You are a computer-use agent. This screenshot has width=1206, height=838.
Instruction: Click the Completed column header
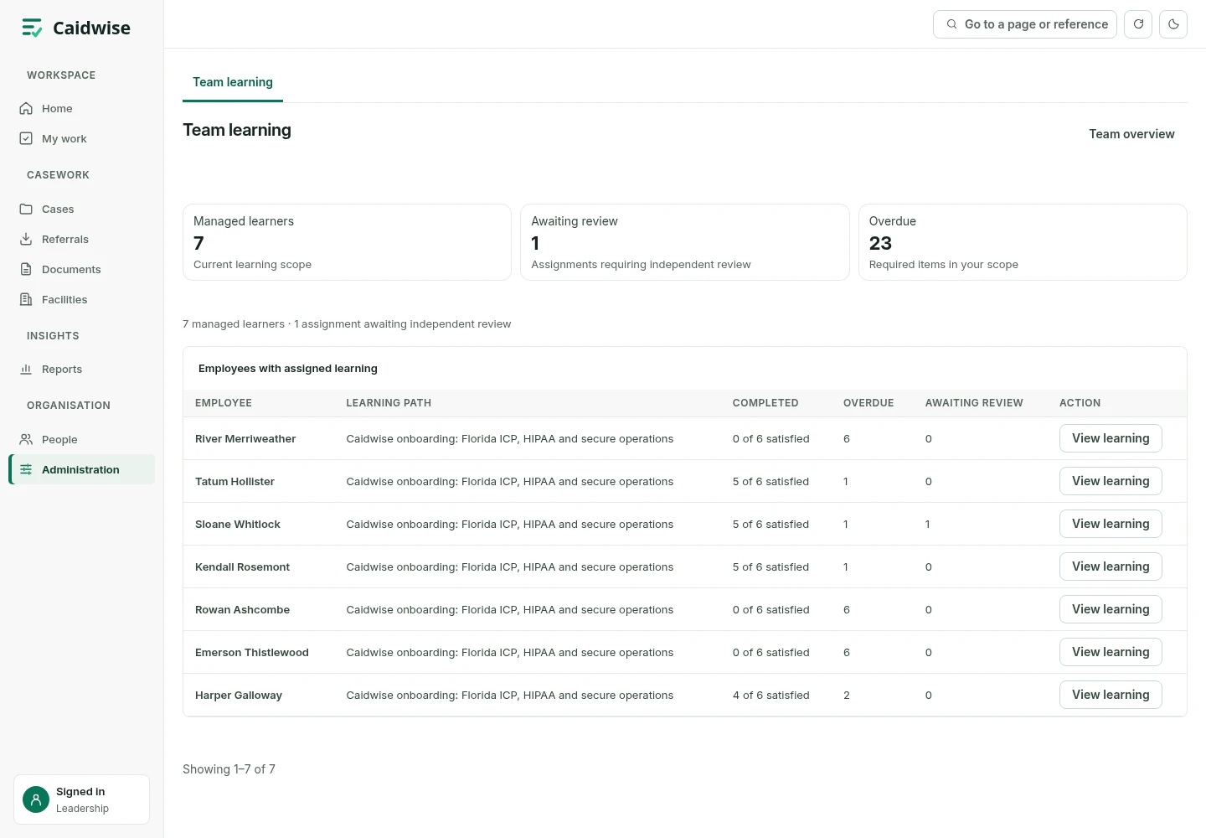click(765, 403)
